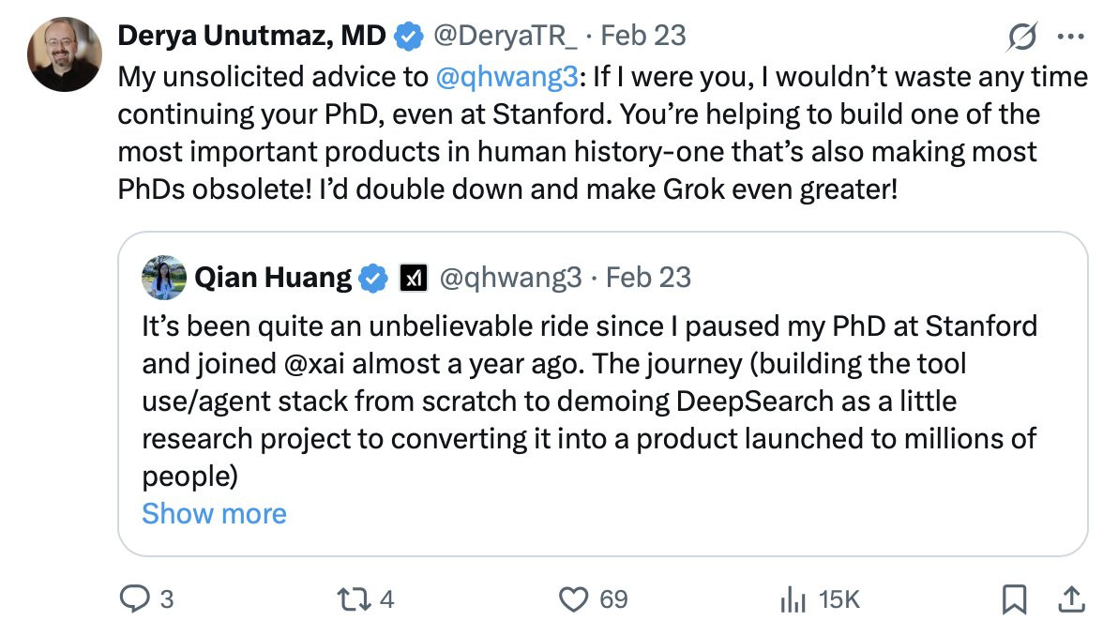Viewport: 1118px width, 636px height.
Task: Click the Feb 23 timestamp of main tweet
Action: click(x=643, y=36)
